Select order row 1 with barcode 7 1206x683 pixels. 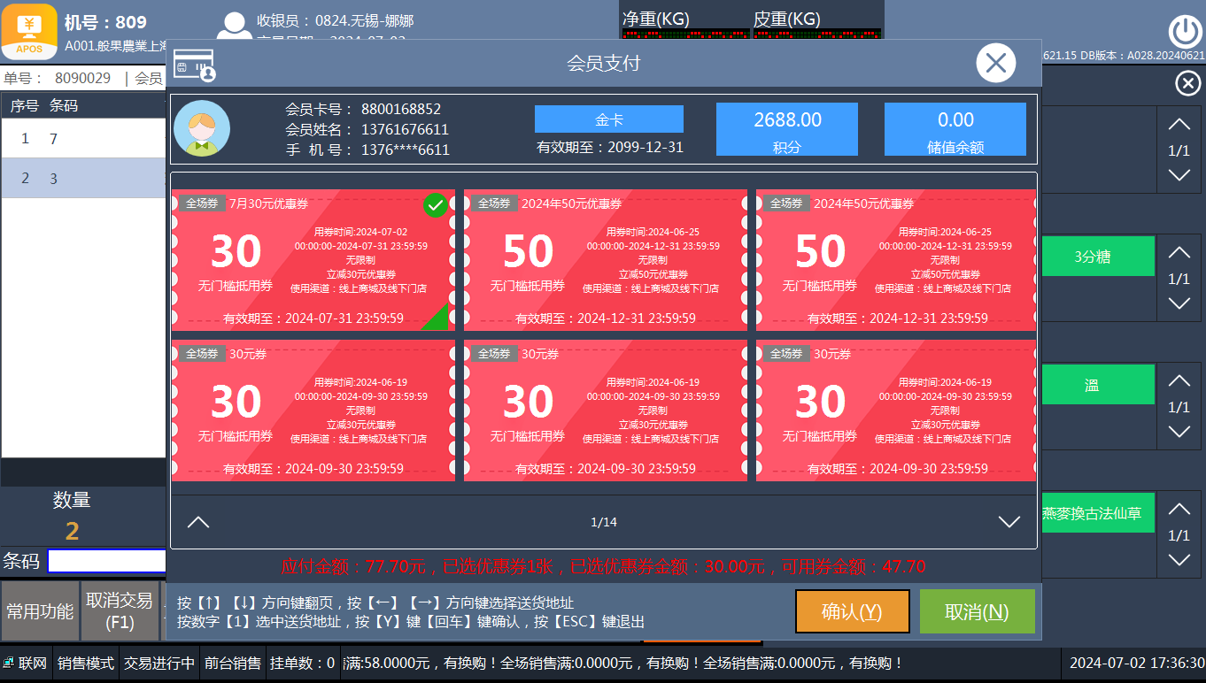[83, 139]
